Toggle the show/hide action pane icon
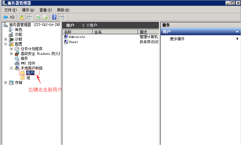Screen dimensions: 241x145 (x=62, y=17)
